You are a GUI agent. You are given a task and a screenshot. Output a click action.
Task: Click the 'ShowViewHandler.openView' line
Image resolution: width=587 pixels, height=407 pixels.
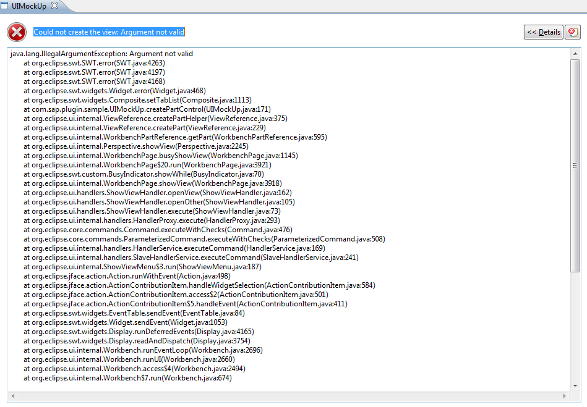pyautogui.click(x=158, y=193)
